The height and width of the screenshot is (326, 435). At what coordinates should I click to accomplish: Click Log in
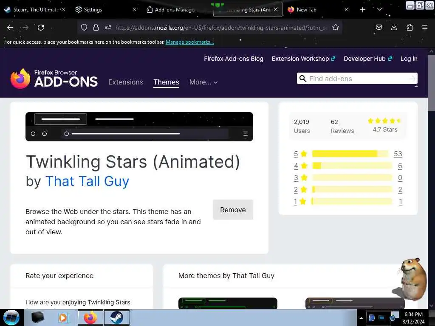pos(409,59)
